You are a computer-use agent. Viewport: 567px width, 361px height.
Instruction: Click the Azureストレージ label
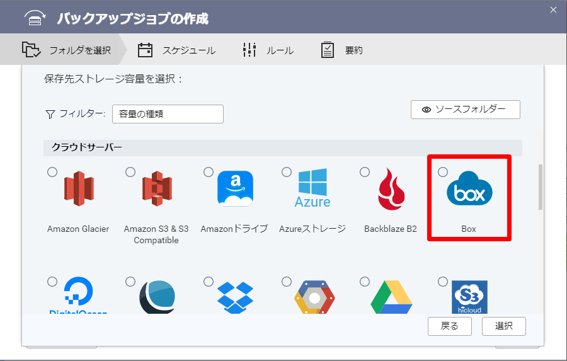point(312,229)
